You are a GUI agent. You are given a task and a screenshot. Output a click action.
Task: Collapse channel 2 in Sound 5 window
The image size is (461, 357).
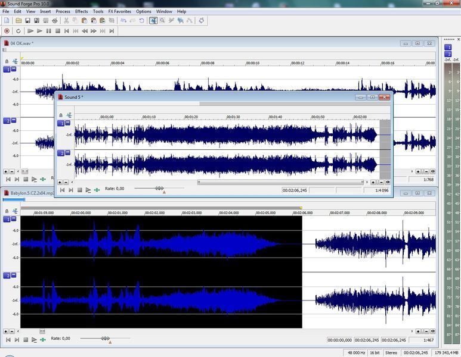click(x=67, y=152)
